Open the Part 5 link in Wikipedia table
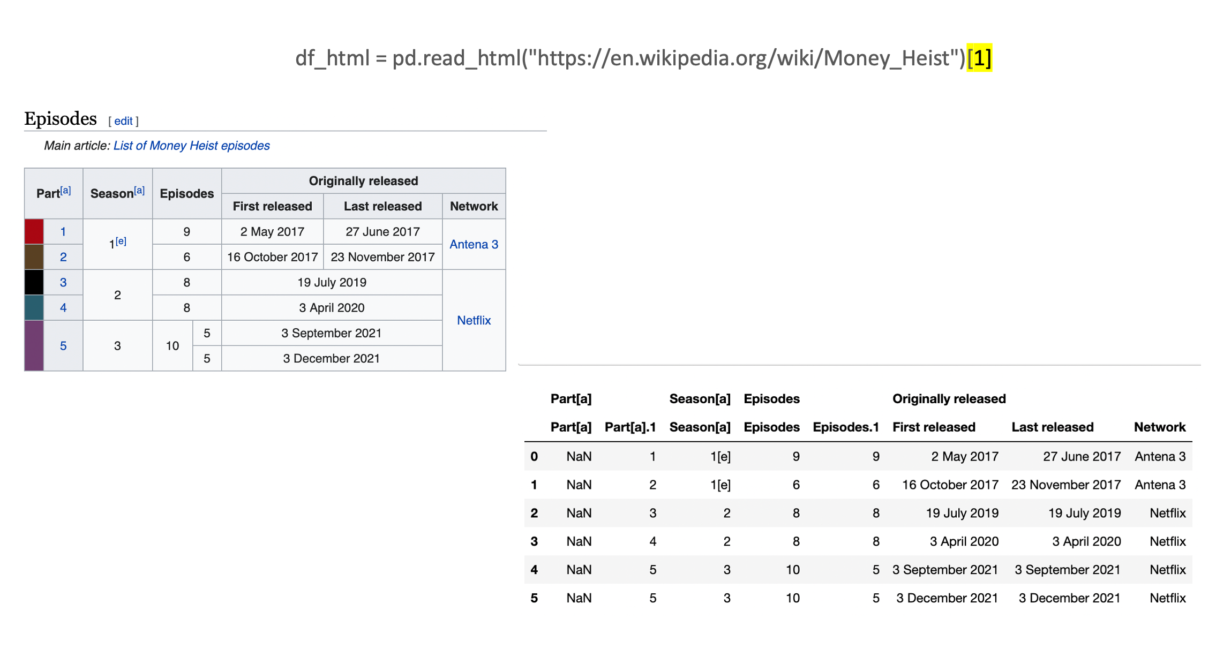1216x664 pixels. 63,346
